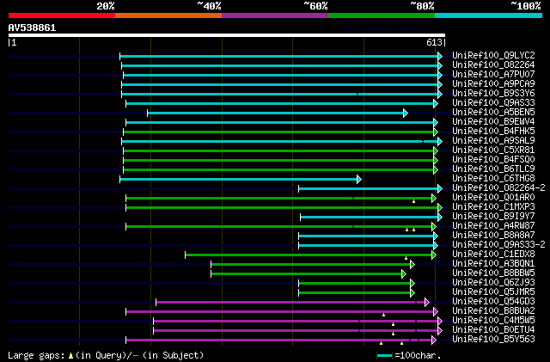Click the '(in Subject)' legend text
This screenshot has height=362, width=550.
pyautogui.click(x=174, y=355)
